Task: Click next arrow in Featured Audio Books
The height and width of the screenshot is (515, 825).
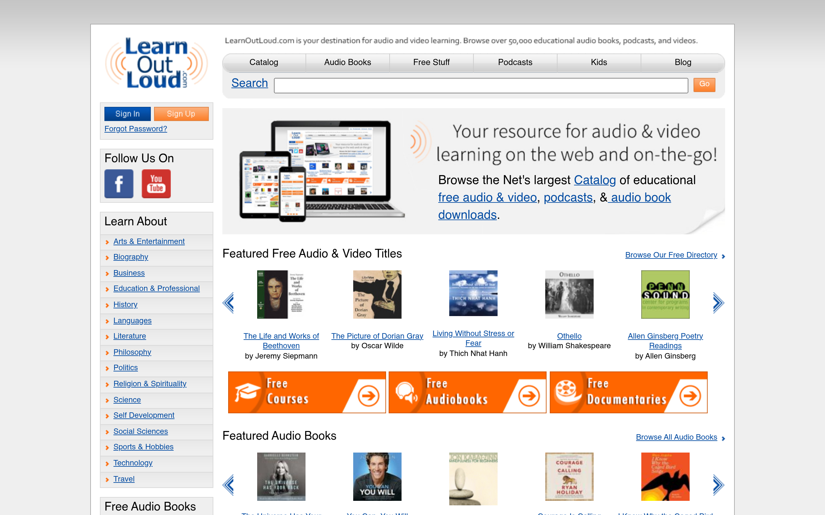Action: (718, 484)
